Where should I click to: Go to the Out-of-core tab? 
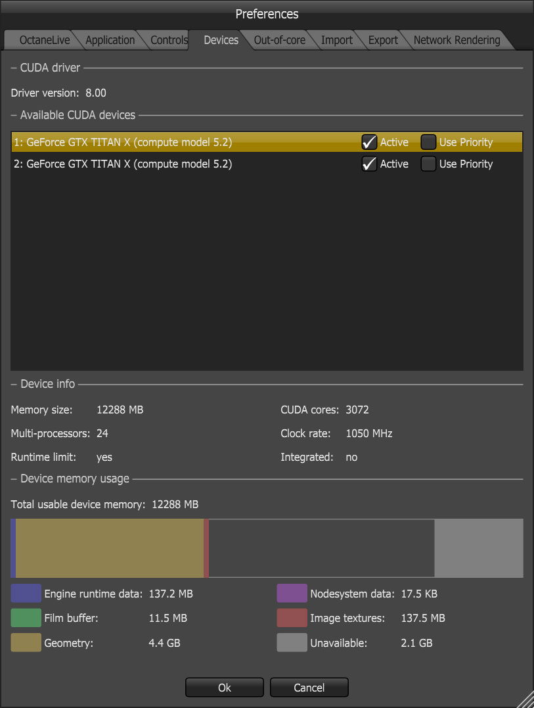pos(279,40)
